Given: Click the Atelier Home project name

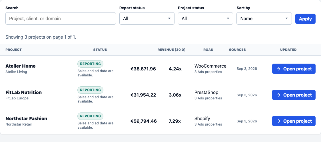Looking at the screenshot, I should pyautogui.click(x=21, y=66).
